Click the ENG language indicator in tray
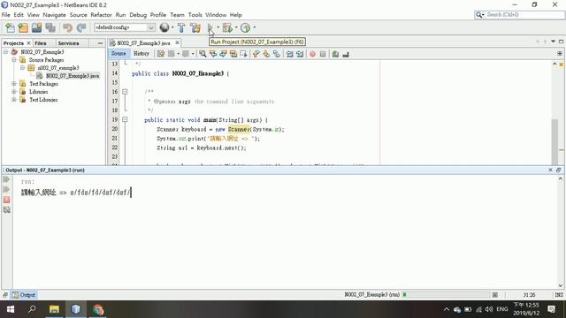566x318 pixels. coord(501,309)
